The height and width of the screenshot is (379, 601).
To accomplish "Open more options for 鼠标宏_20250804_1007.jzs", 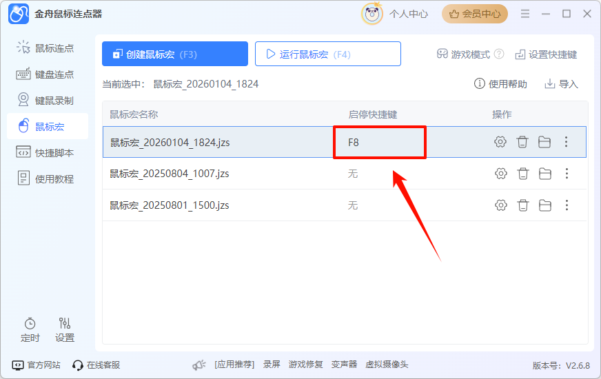I will [567, 174].
